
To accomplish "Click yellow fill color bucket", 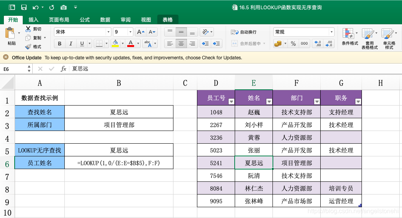I will coord(115,44).
